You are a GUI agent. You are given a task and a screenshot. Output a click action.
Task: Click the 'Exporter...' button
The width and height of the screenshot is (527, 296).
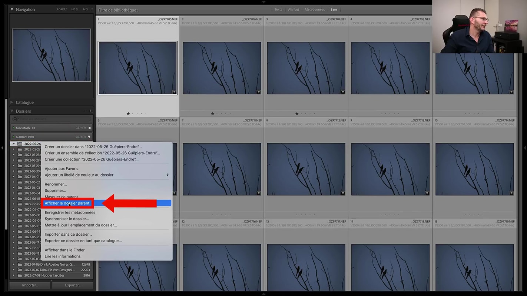[x=73, y=285]
